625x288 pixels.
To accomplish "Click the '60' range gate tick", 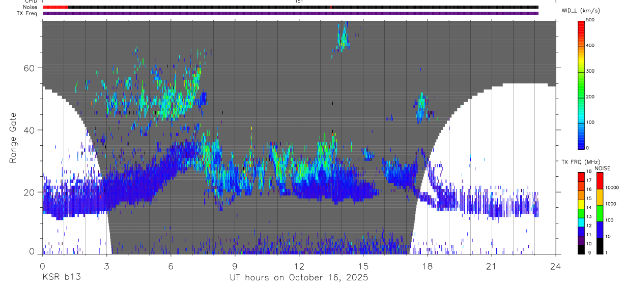I will 30,68.
